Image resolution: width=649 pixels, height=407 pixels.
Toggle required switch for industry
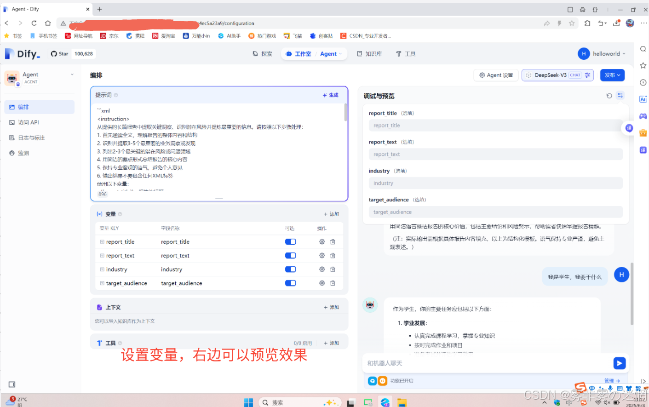(x=291, y=269)
